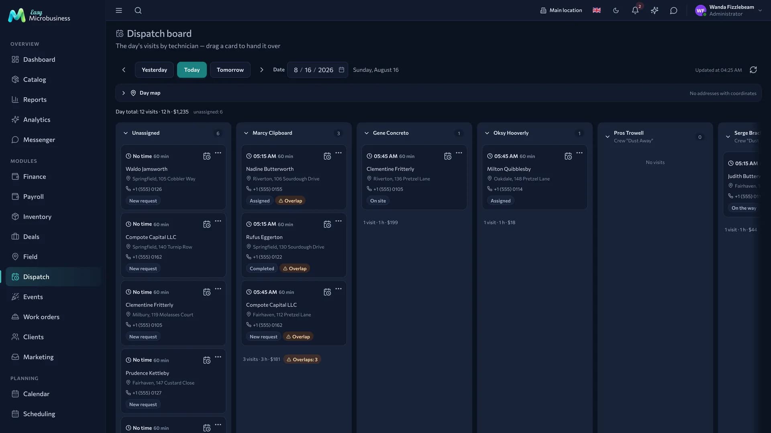Reschedule Rufus Eggerton visit icon

tap(327, 225)
